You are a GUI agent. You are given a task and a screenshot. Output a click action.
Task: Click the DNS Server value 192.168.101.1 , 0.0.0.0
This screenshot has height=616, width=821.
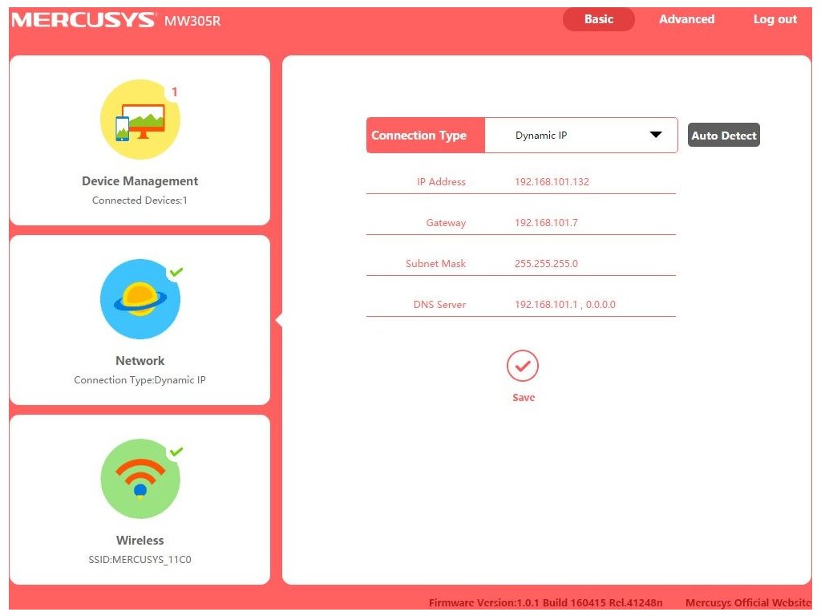[565, 304]
